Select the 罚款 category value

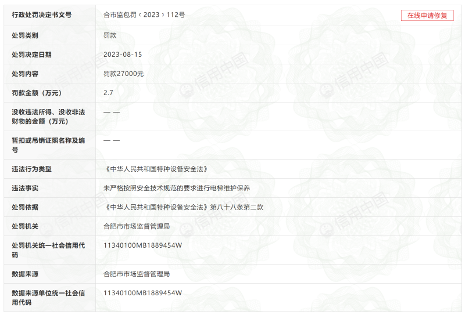click(x=110, y=35)
